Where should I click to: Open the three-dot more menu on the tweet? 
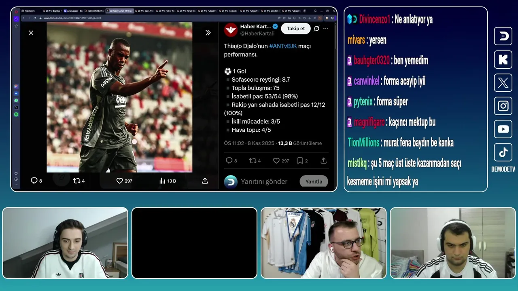click(x=326, y=28)
